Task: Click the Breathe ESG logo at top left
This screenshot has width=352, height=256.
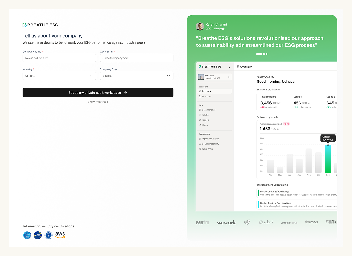Action: 40,25
